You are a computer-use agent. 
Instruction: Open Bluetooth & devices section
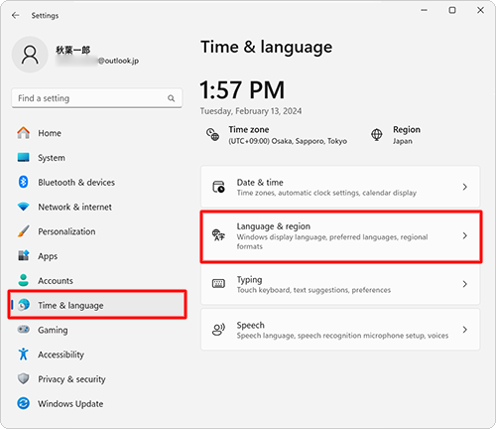click(x=96, y=183)
